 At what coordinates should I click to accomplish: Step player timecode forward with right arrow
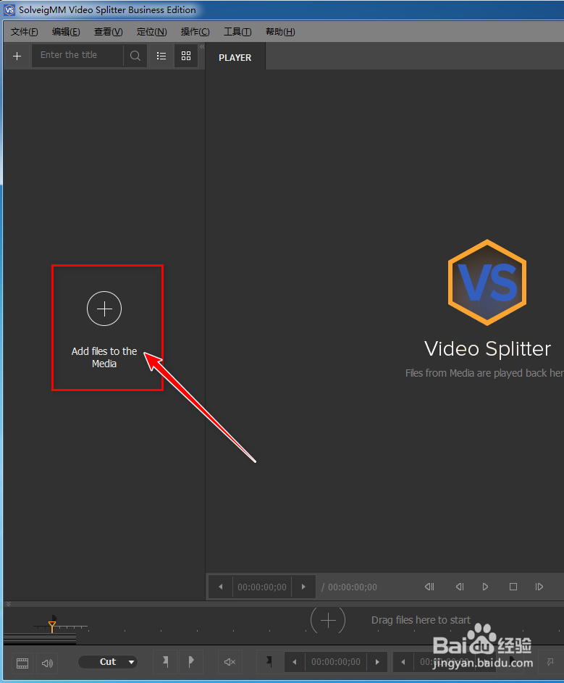(303, 587)
